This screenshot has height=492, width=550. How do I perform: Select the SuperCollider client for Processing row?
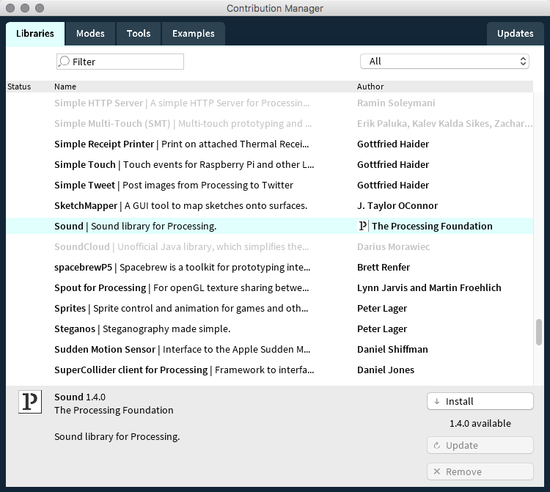(x=269, y=370)
